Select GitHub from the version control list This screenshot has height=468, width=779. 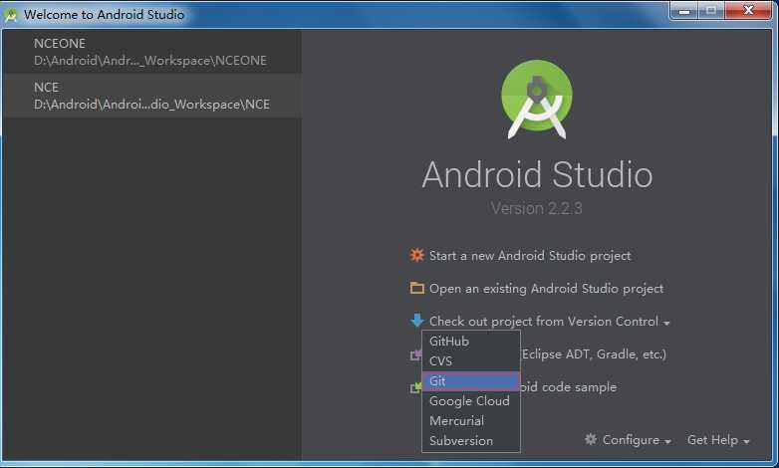click(x=471, y=342)
